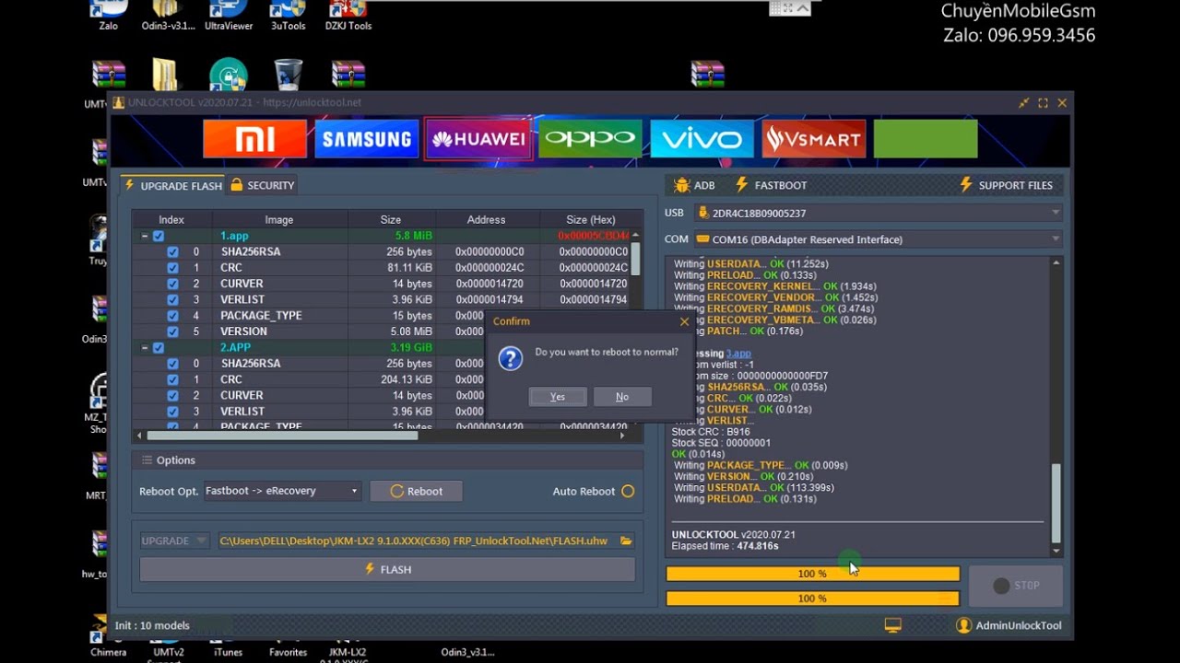Select the Samsung brand logo

click(366, 139)
